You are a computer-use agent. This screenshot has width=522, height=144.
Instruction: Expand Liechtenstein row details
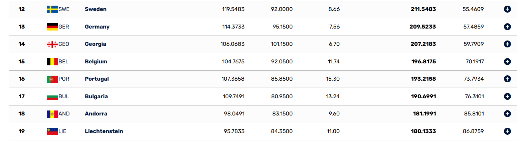pos(507,131)
